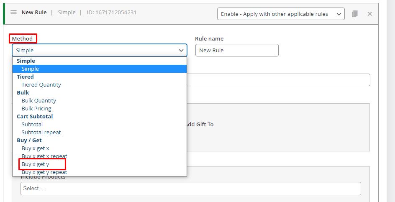Collapse the Method dropdown via its chevron
Image resolution: width=395 pixels, height=202 pixels.
pos(181,50)
